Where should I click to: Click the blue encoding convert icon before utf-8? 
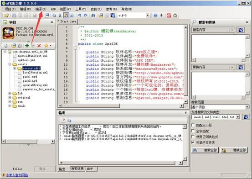point(113,16)
